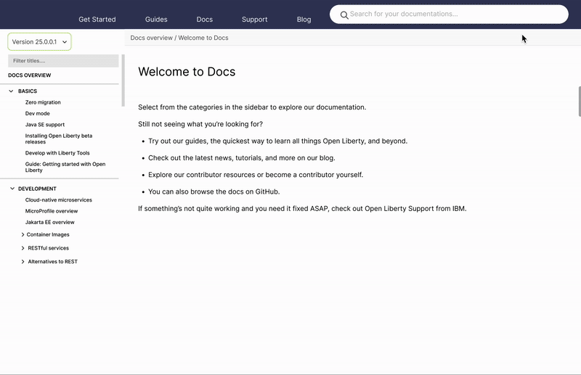Screen dimensions: 581x375
Task: Open the contributor resources link
Action: click(x=221, y=175)
